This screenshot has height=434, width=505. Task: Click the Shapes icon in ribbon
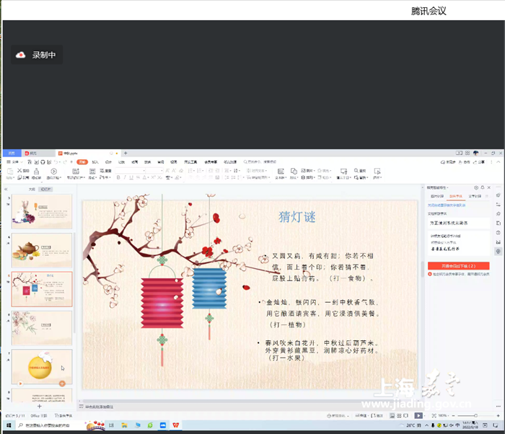point(294,171)
